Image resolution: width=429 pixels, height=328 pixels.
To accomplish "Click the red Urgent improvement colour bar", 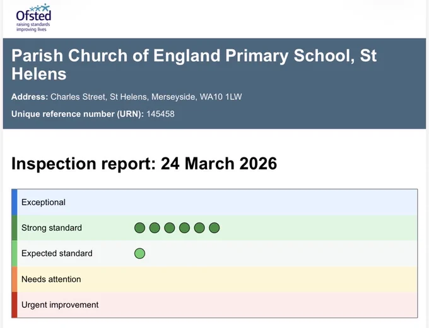I will pos(15,305).
